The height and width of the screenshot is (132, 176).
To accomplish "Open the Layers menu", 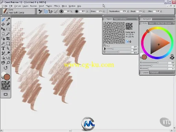I will [x=25, y=6].
